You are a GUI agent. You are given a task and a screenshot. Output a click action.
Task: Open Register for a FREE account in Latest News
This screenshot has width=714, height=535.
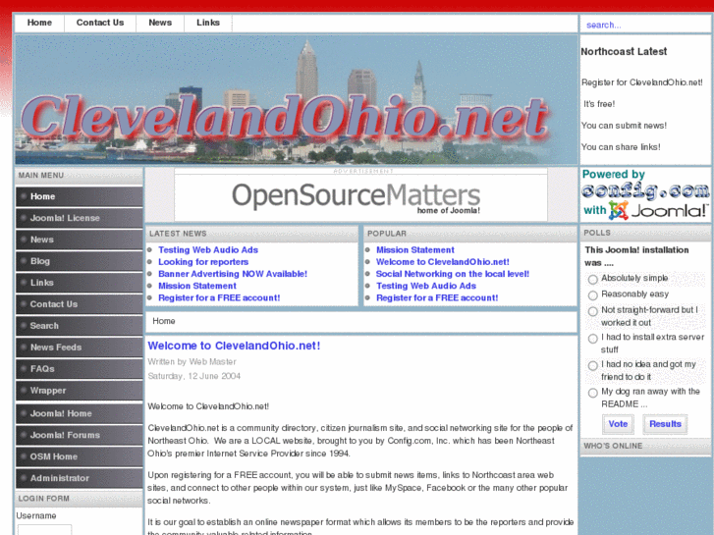pos(219,297)
